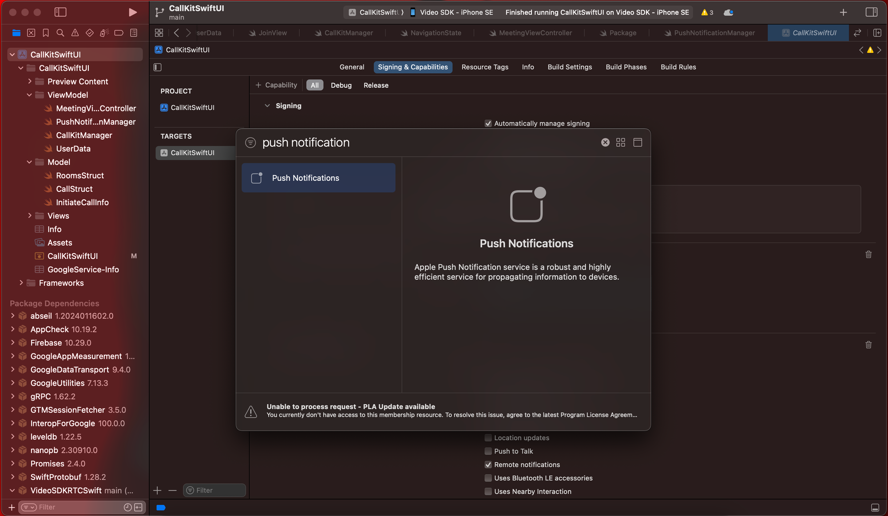Image resolution: width=888 pixels, height=516 pixels.
Task: Select the CallKitSwiftUI target
Action: pos(195,153)
